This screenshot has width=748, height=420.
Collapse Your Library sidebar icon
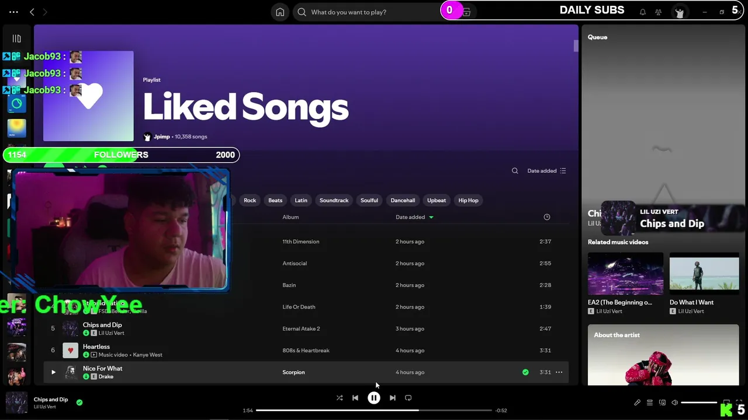click(x=16, y=38)
